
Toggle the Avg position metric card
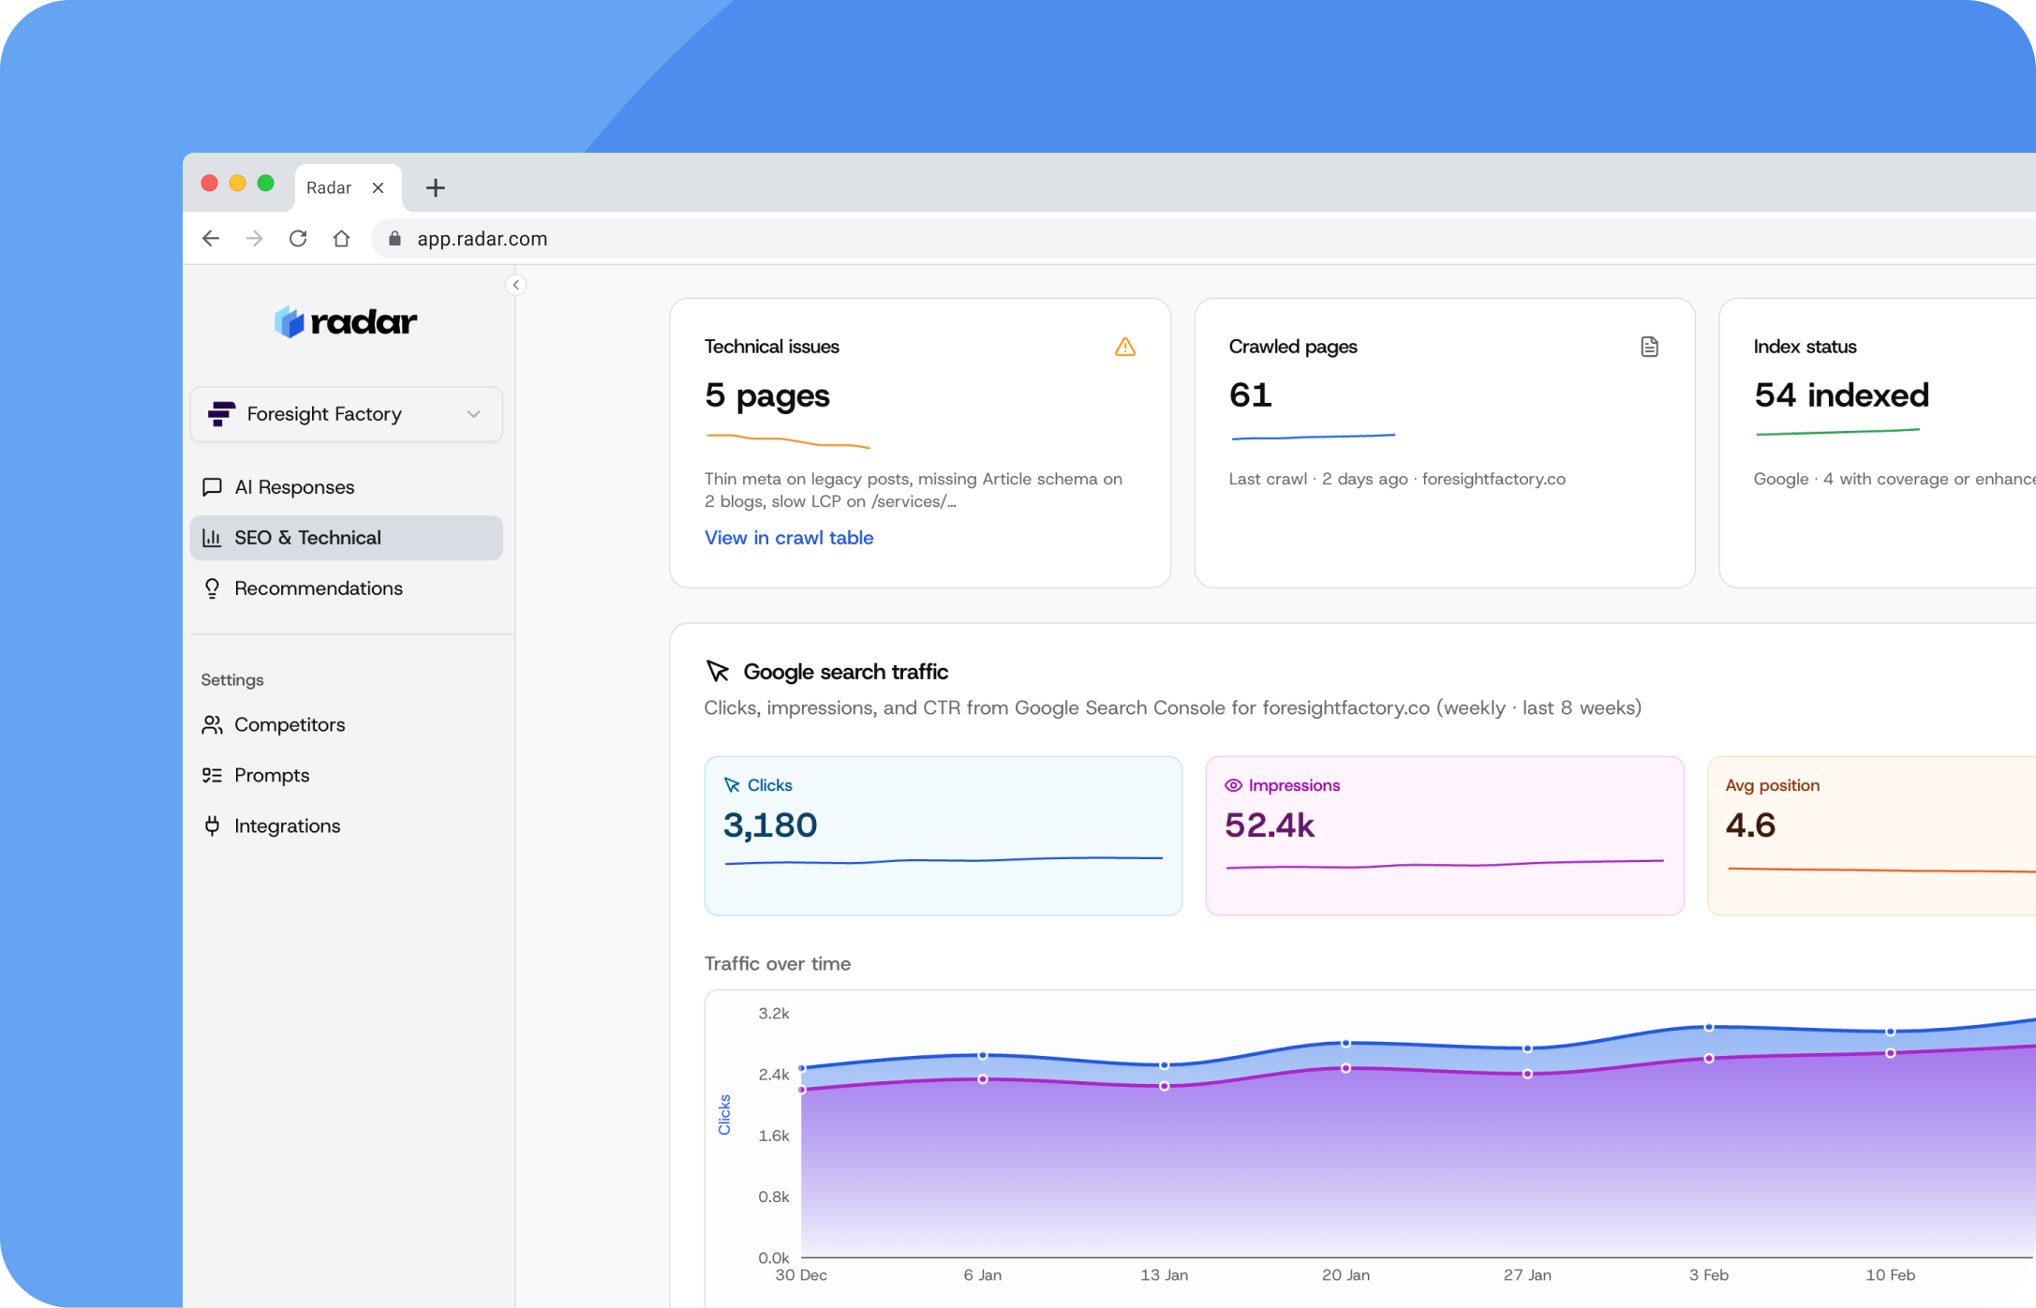pos(1869,835)
